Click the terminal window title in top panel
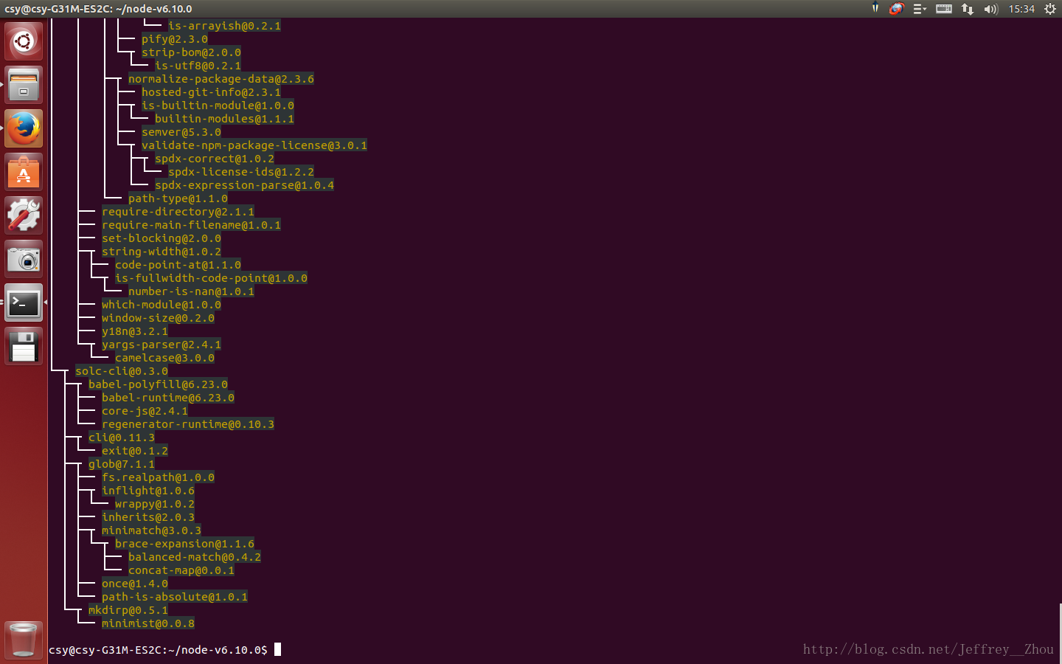 click(x=98, y=9)
